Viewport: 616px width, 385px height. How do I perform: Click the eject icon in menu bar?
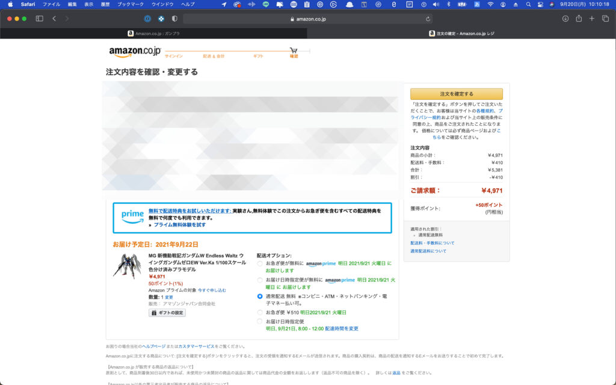(x=516, y=4)
